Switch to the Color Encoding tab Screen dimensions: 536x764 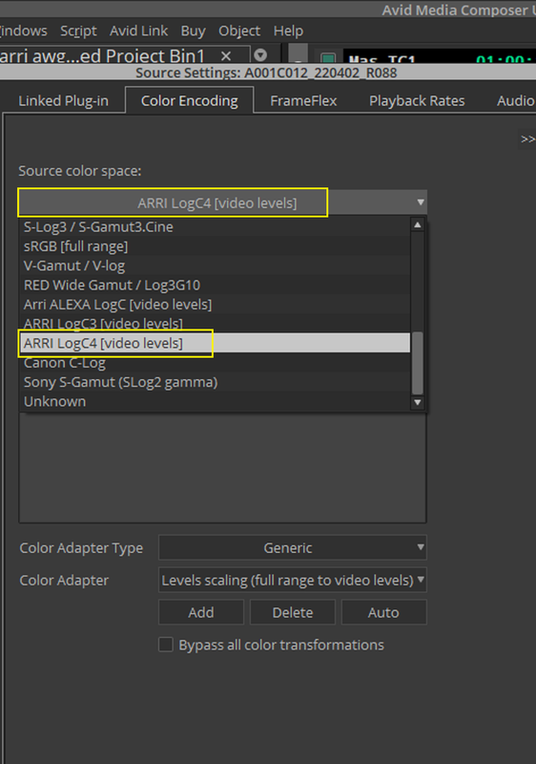pos(189,101)
